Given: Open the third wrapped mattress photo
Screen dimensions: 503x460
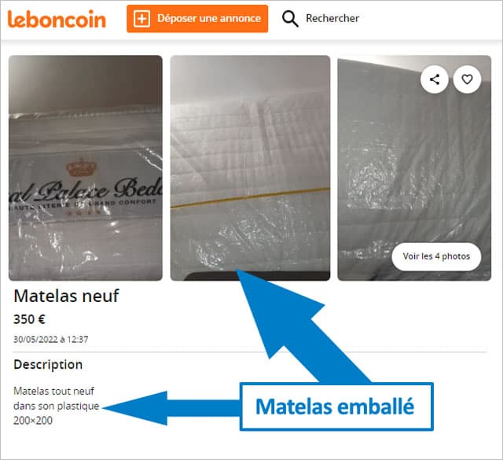Looking at the screenshot, I should pyautogui.click(x=414, y=168).
